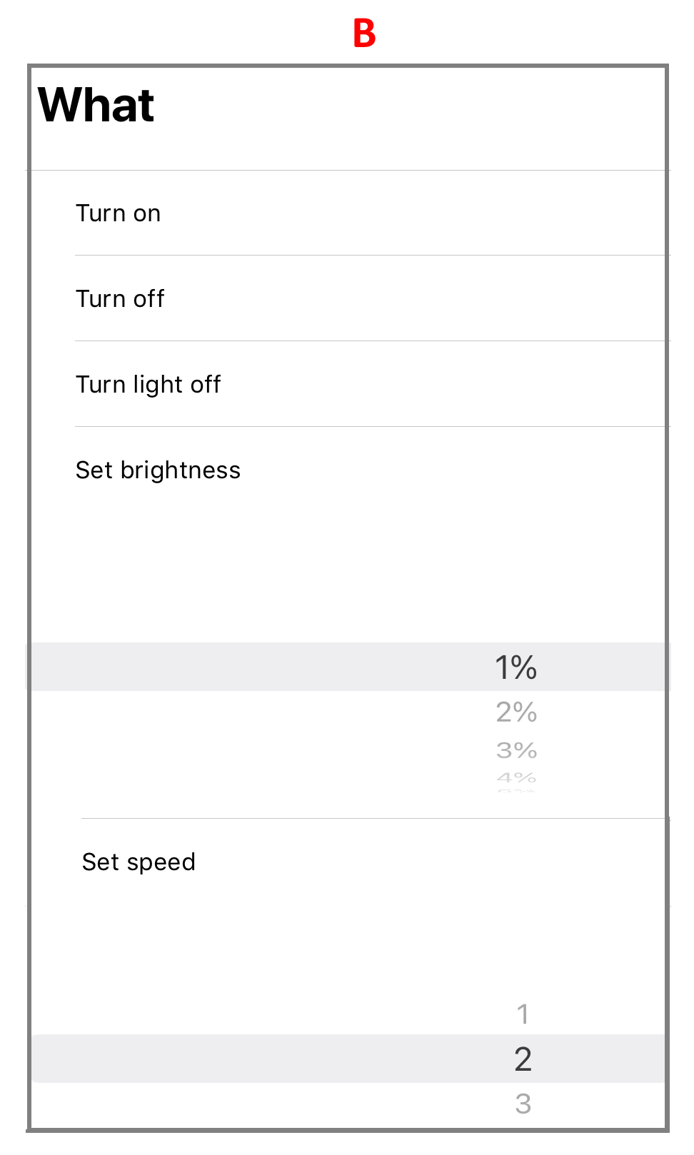Tap blank area right of Turn on
Screen dimensions: 694x1155
pyautogui.click(x=414, y=213)
